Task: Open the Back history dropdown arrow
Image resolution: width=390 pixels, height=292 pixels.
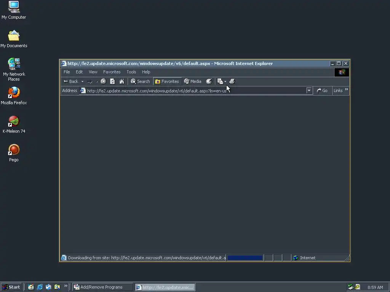Action: (x=82, y=81)
